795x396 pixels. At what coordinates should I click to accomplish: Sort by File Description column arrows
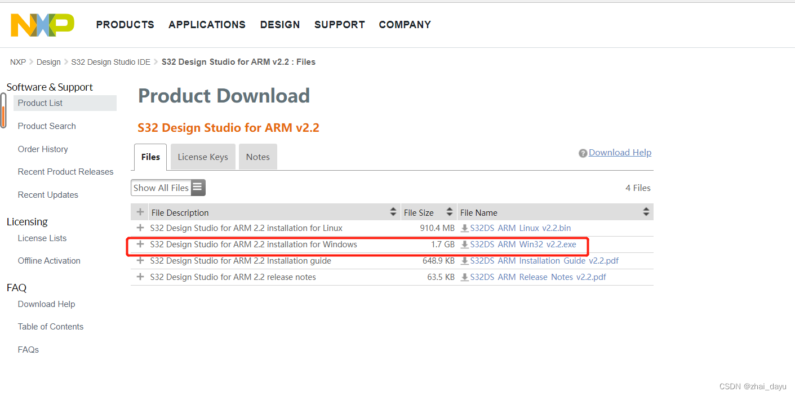coord(393,212)
